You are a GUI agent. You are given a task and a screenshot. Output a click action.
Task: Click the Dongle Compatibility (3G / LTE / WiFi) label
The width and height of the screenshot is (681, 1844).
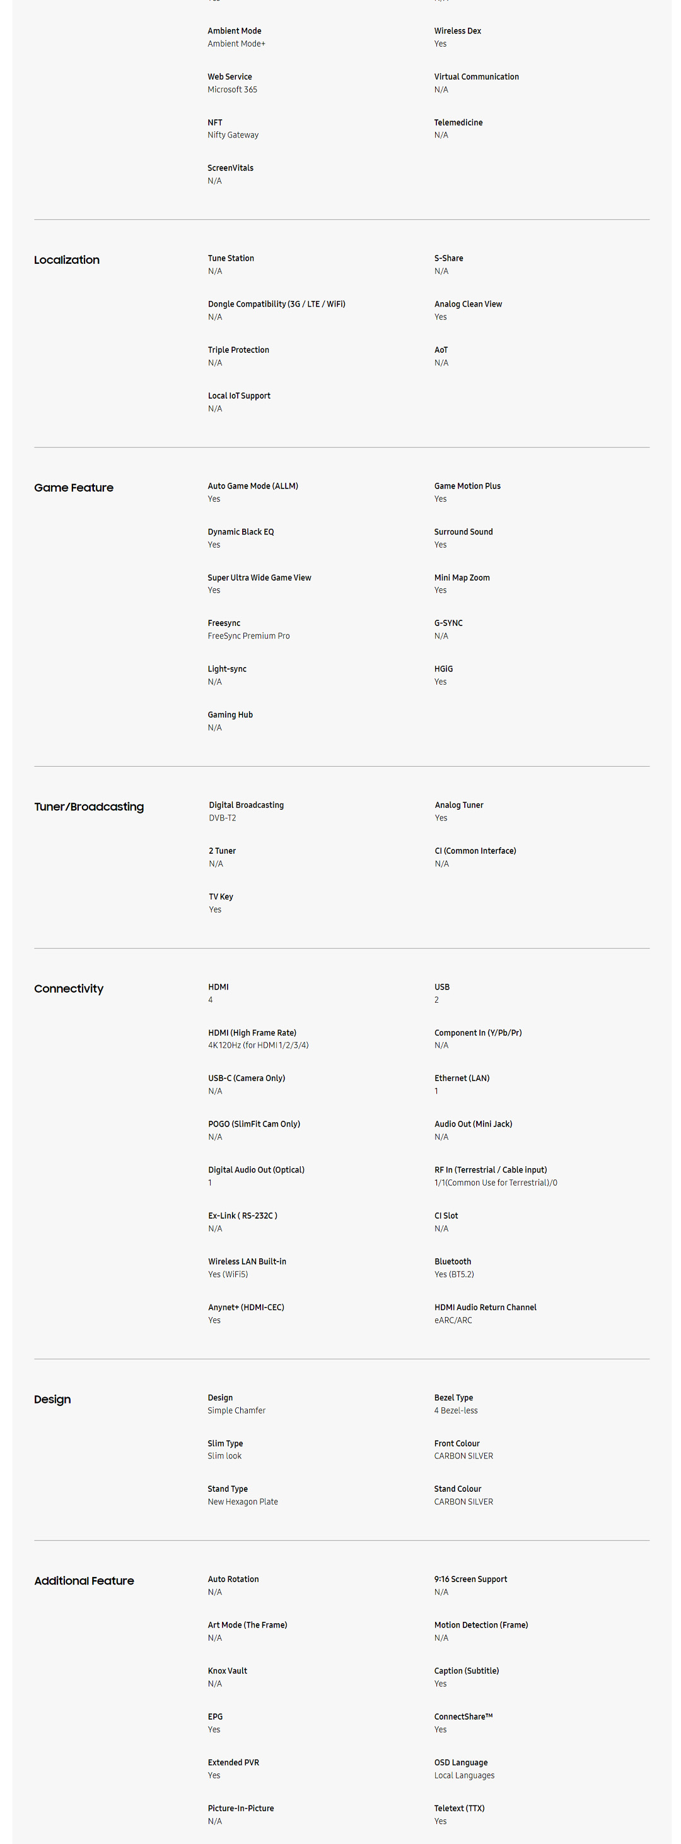point(276,304)
